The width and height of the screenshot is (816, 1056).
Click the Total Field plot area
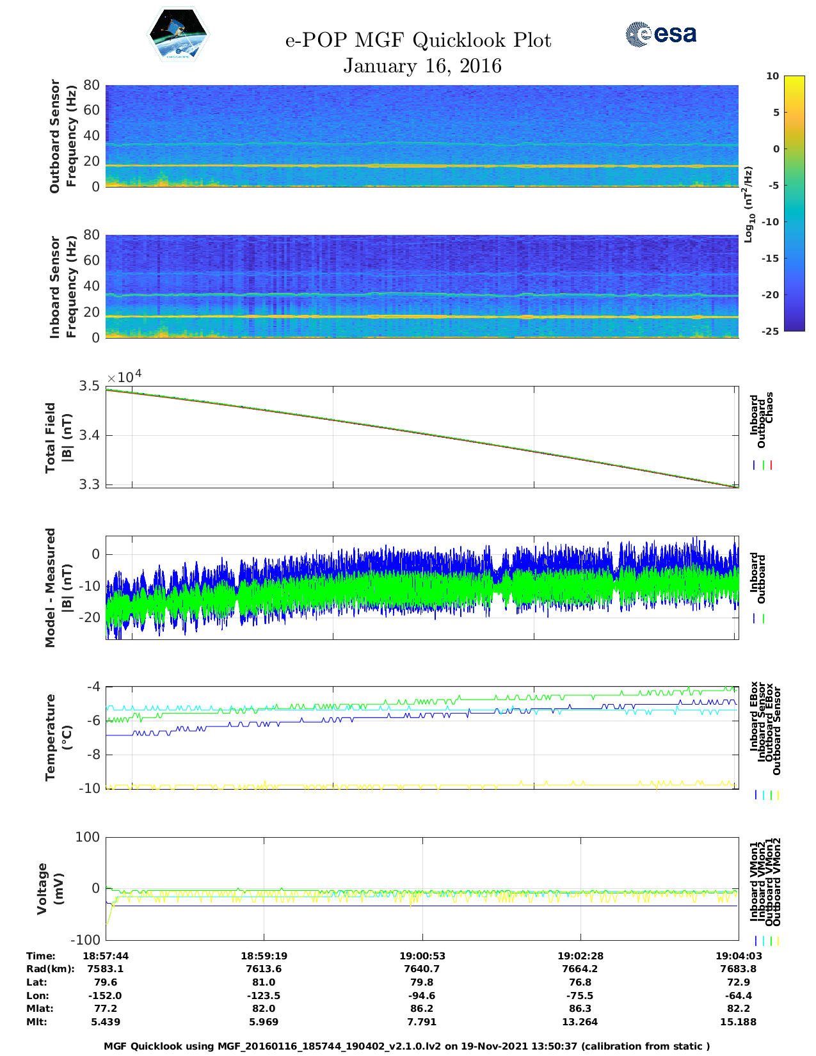tap(422, 436)
